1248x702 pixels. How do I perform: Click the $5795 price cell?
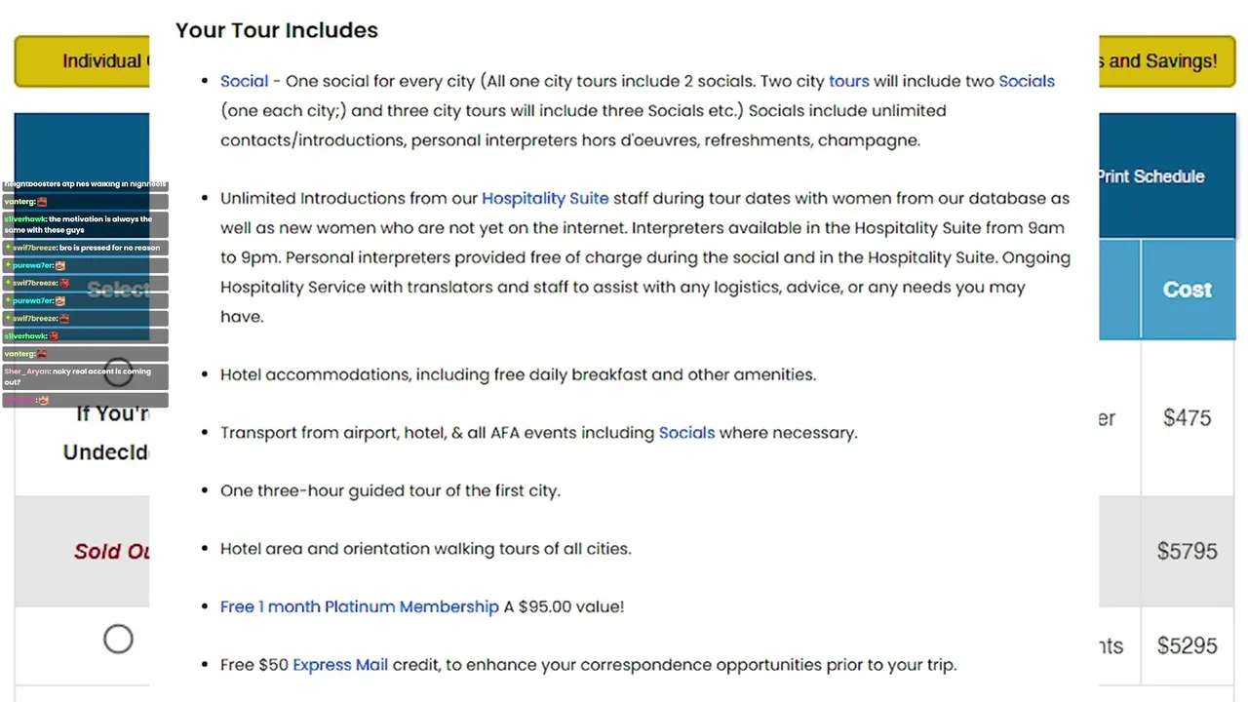coord(1188,551)
